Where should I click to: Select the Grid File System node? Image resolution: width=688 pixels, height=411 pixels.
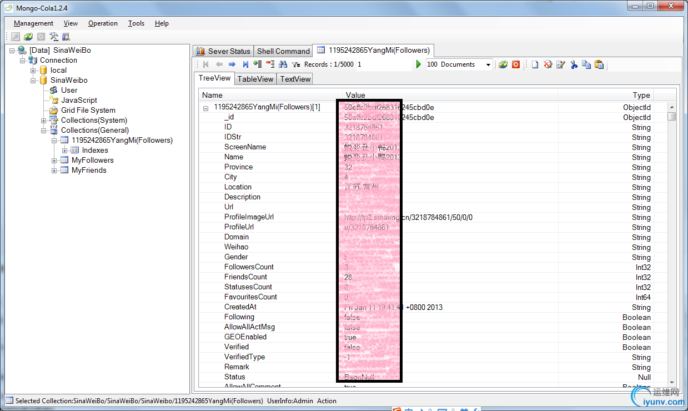pyautogui.click(x=88, y=111)
